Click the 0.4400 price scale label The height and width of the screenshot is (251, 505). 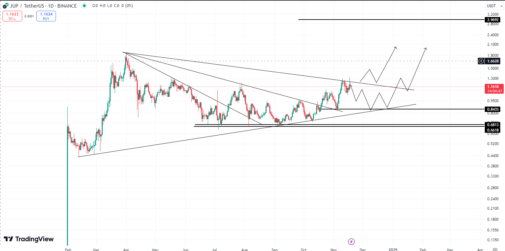tap(493, 156)
